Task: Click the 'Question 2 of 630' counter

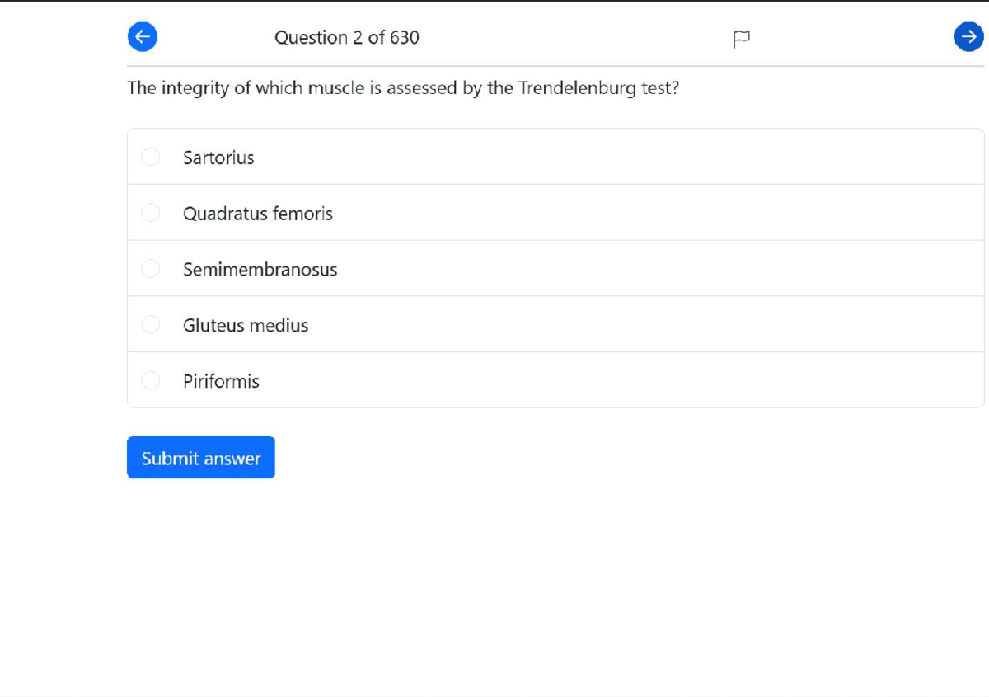Action: pyautogui.click(x=346, y=38)
